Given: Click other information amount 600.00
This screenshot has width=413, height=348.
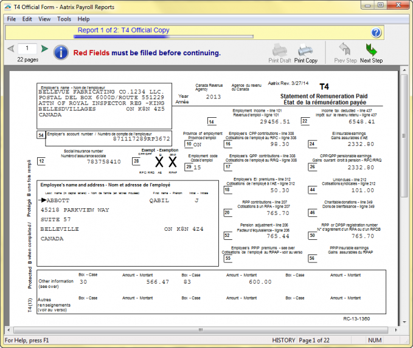Looking at the screenshot, I should pos(260,282).
